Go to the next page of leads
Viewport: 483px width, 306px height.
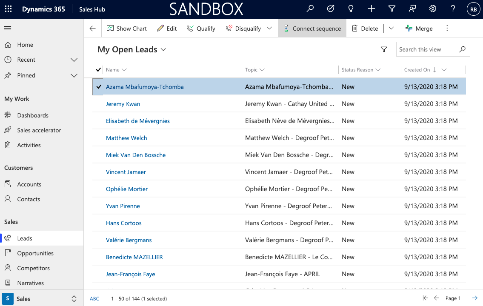[474, 298]
